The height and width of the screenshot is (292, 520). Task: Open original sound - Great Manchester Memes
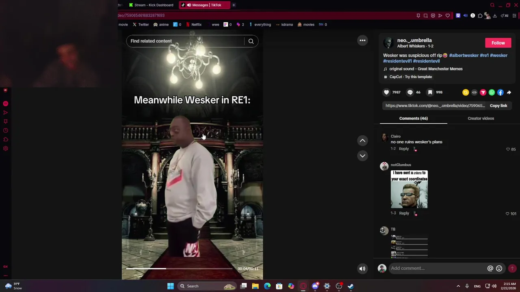click(x=426, y=69)
